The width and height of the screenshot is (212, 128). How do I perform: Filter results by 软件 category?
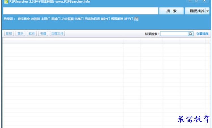[32, 33]
